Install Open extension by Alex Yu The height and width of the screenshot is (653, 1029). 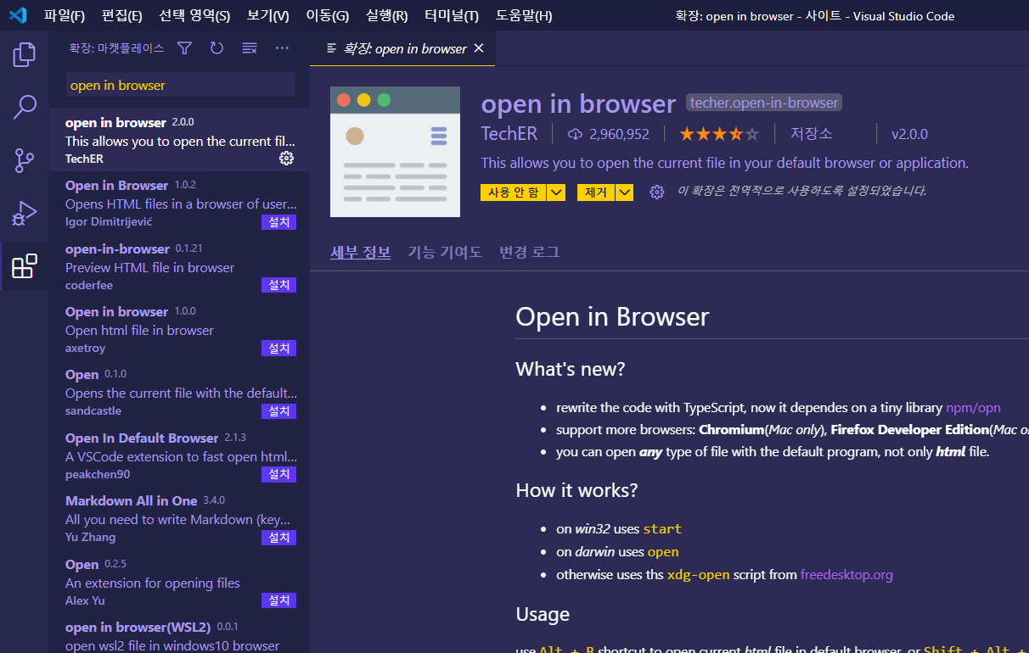(x=279, y=600)
